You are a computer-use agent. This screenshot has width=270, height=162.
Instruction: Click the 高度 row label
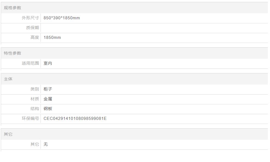click(x=35, y=38)
